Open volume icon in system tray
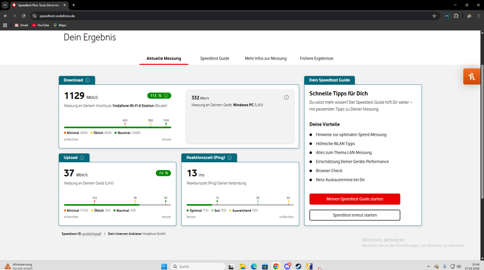This screenshot has height=270, width=484. [x=459, y=266]
